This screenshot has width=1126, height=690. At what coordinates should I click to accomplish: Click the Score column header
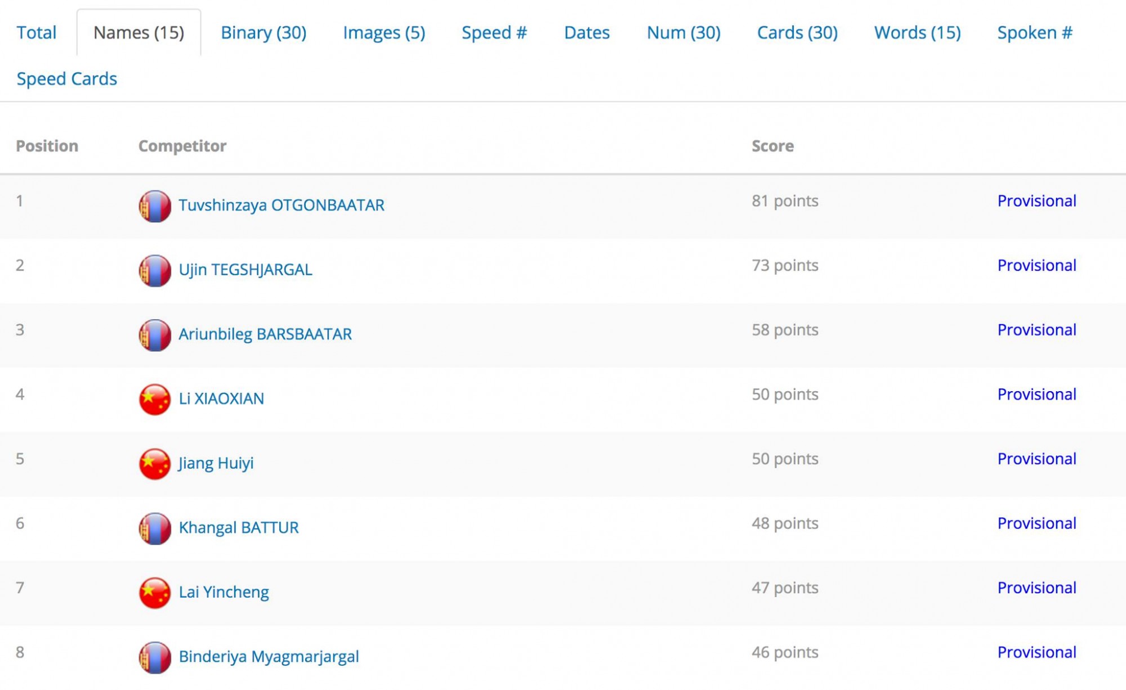coord(772,146)
